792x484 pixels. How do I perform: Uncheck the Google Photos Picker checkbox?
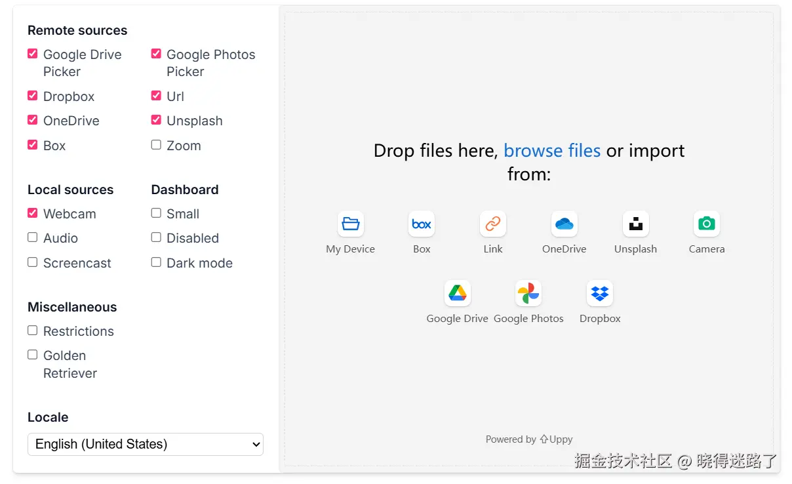coord(156,54)
